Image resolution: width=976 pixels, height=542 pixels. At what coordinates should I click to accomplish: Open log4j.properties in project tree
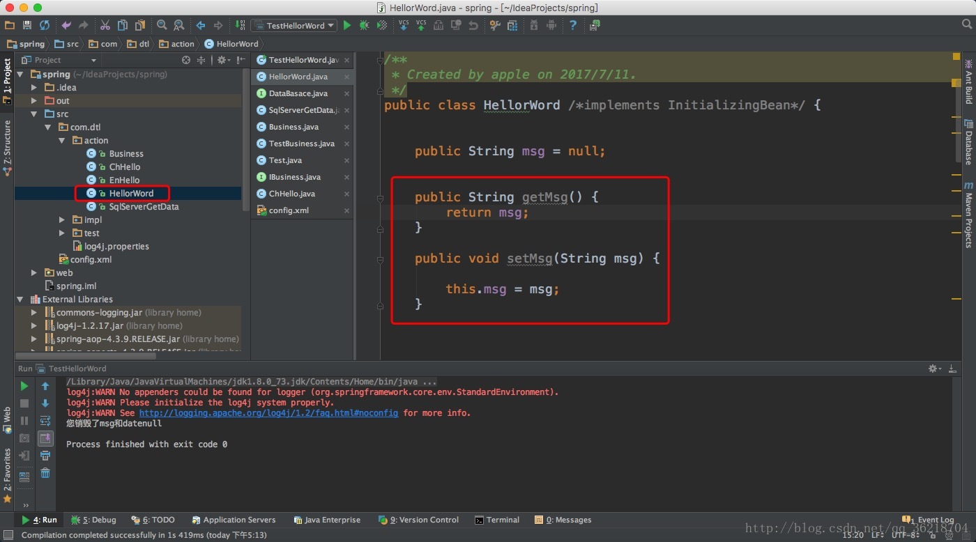[116, 246]
